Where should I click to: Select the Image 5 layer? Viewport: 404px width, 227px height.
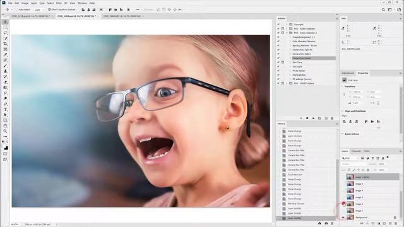pyautogui.click(x=373, y=183)
